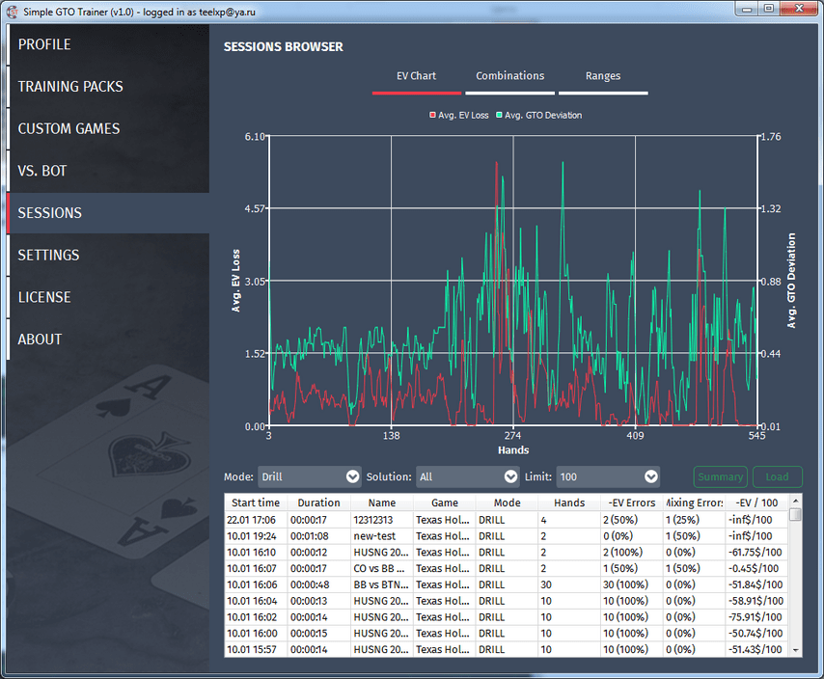The height and width of the screenshot is (679, 824).
Task: Click the Simple GTO Trainer title bar icon
Action: coord(13,11)
